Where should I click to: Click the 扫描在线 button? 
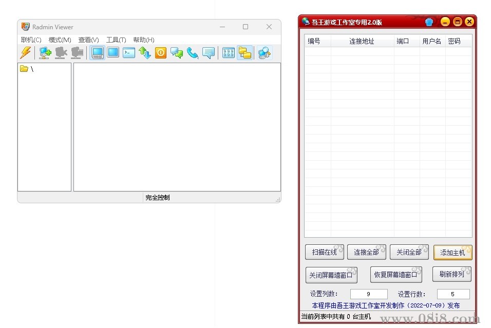(x=325, y=252)
